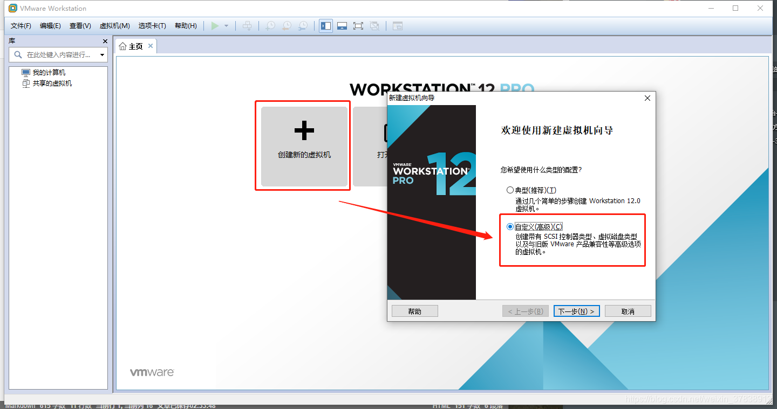Click the revert snapshot toolbar icon
Image resolution: width=777 pixels, height=409 pixels.
[287, 26]
